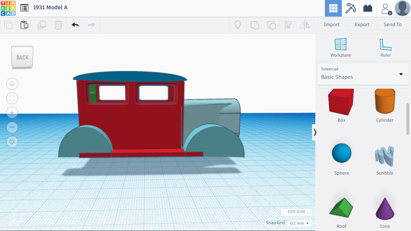Click the Home view cube icon
411x231 pixels.
click(x=12, y=84)
